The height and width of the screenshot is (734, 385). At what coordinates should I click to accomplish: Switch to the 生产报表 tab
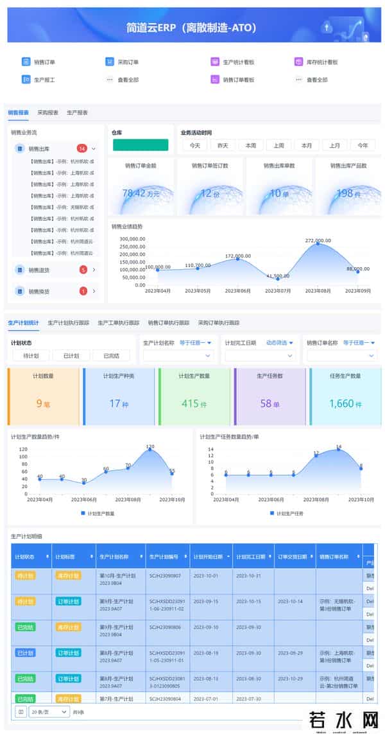pos(77,112)
